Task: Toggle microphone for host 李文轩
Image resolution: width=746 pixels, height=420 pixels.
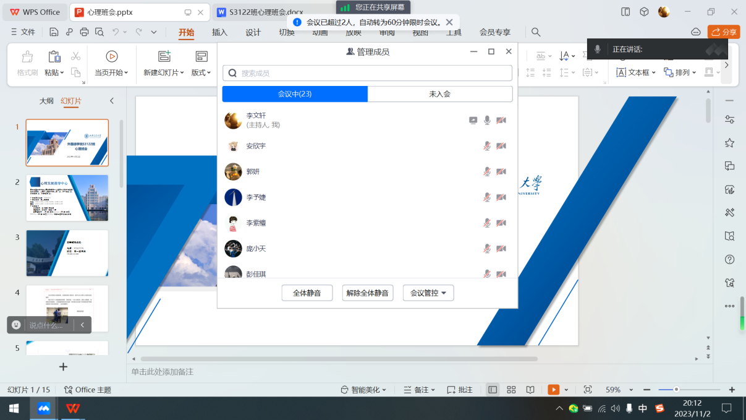Action: pyautogui.click(x=487, y=120)
